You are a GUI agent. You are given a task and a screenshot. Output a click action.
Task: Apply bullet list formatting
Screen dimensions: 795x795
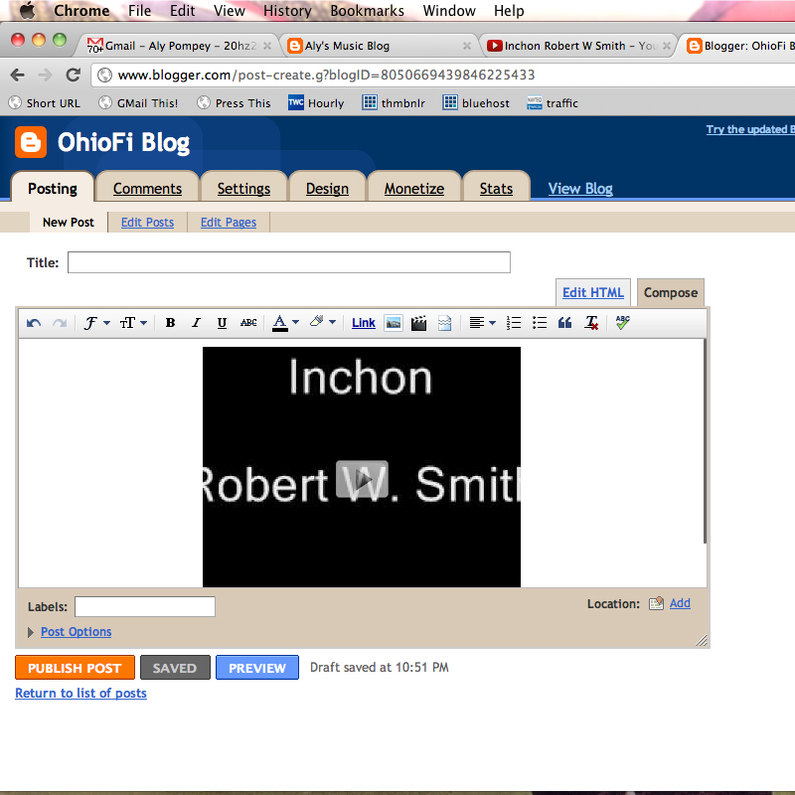[x=540, y=323]
